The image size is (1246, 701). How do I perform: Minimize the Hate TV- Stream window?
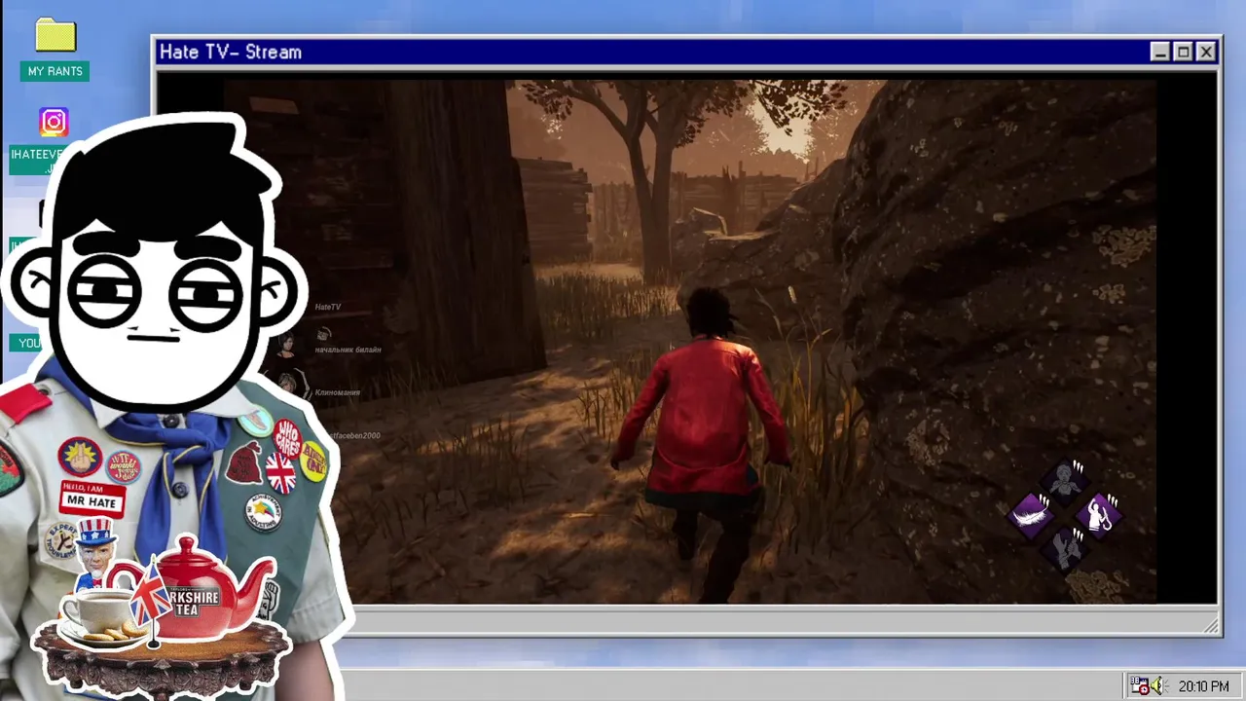tap(1159, 53)
